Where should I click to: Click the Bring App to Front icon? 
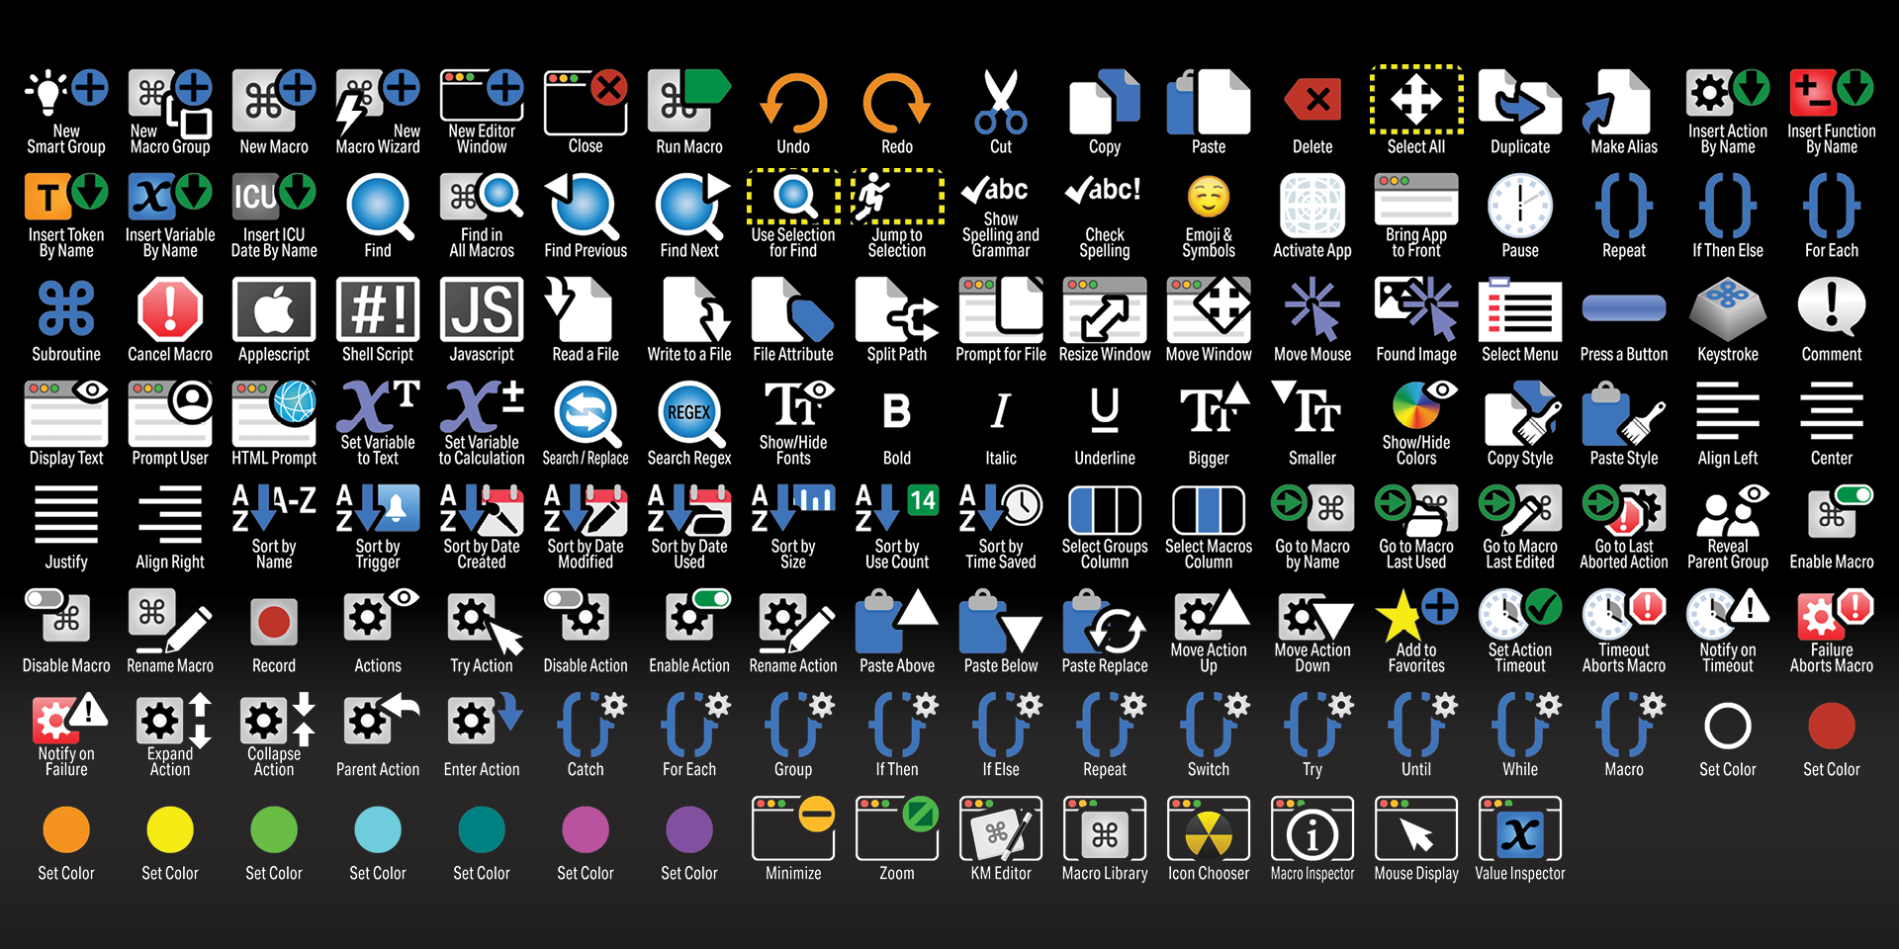[1416, 199]
